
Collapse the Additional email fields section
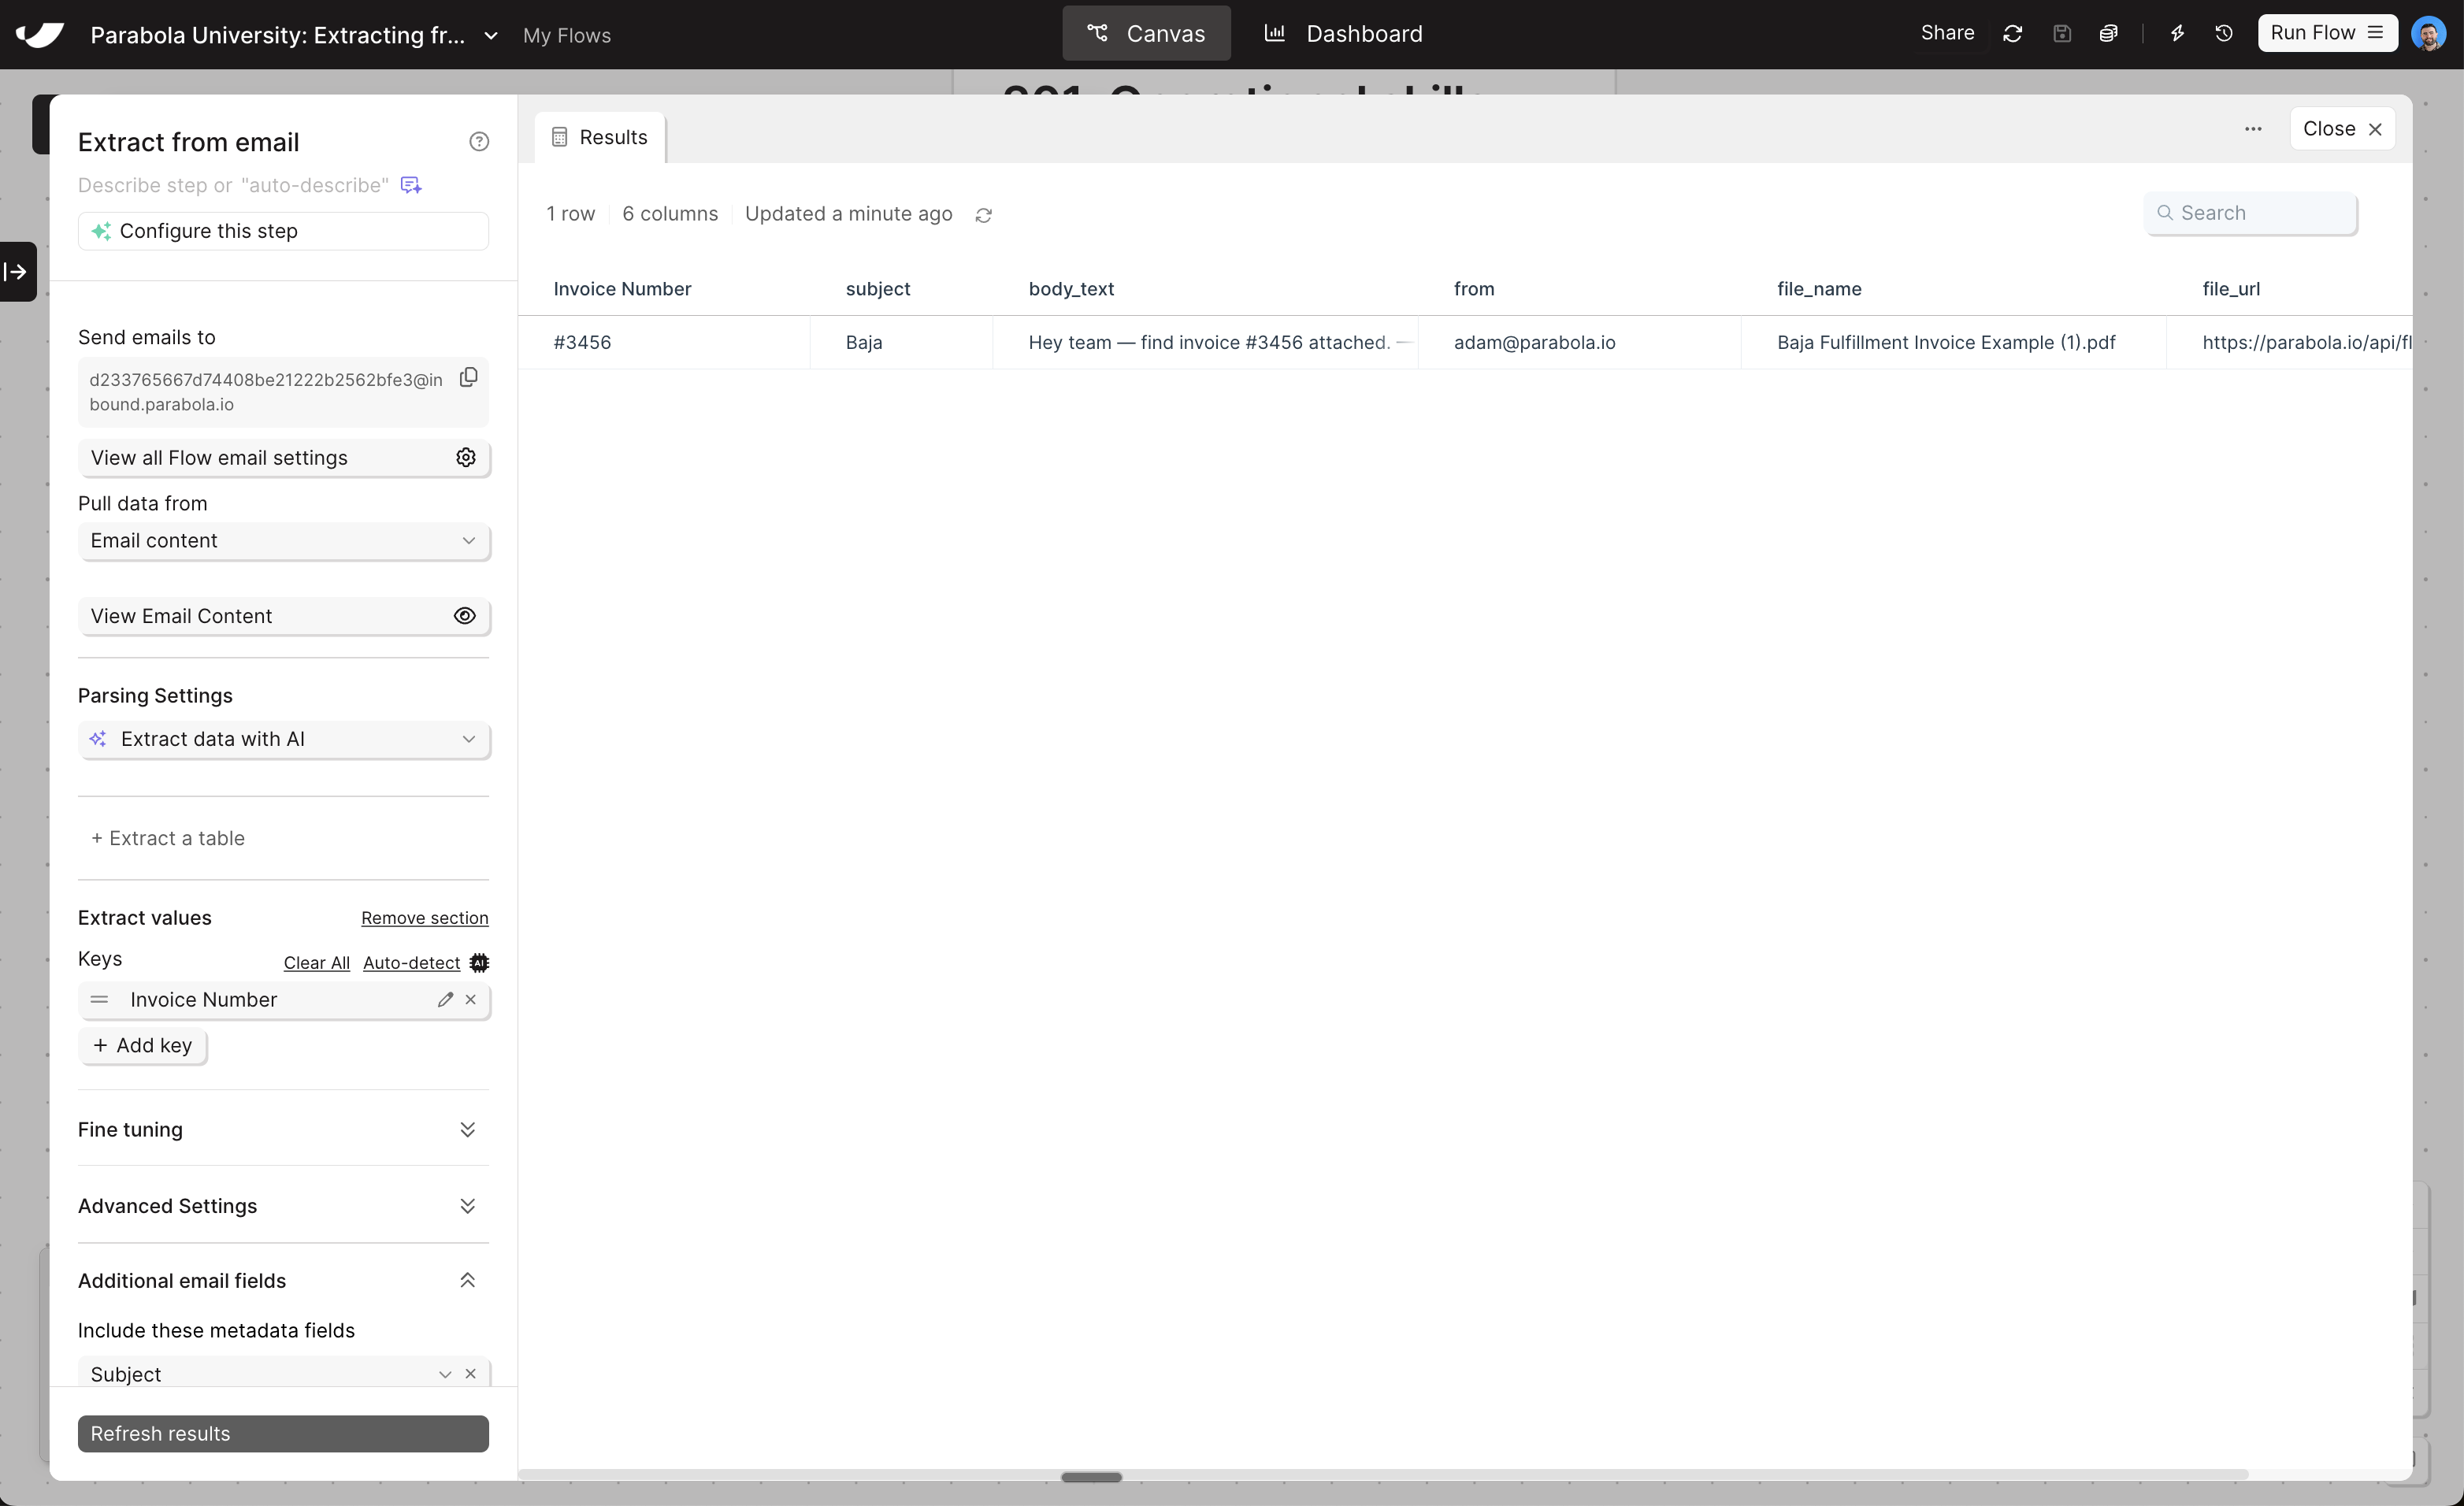pyautogui.click(x=467, y=1280)
